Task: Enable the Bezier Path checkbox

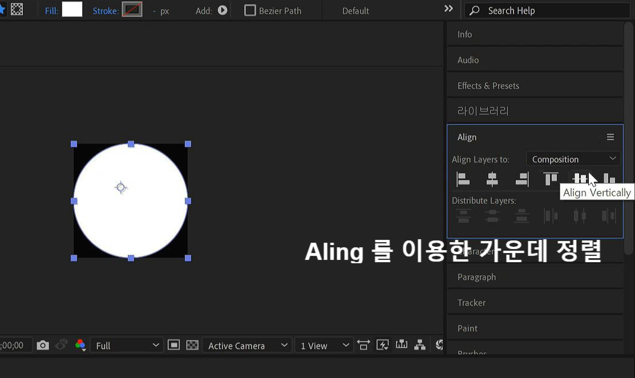Action: [x=250, y=10]
